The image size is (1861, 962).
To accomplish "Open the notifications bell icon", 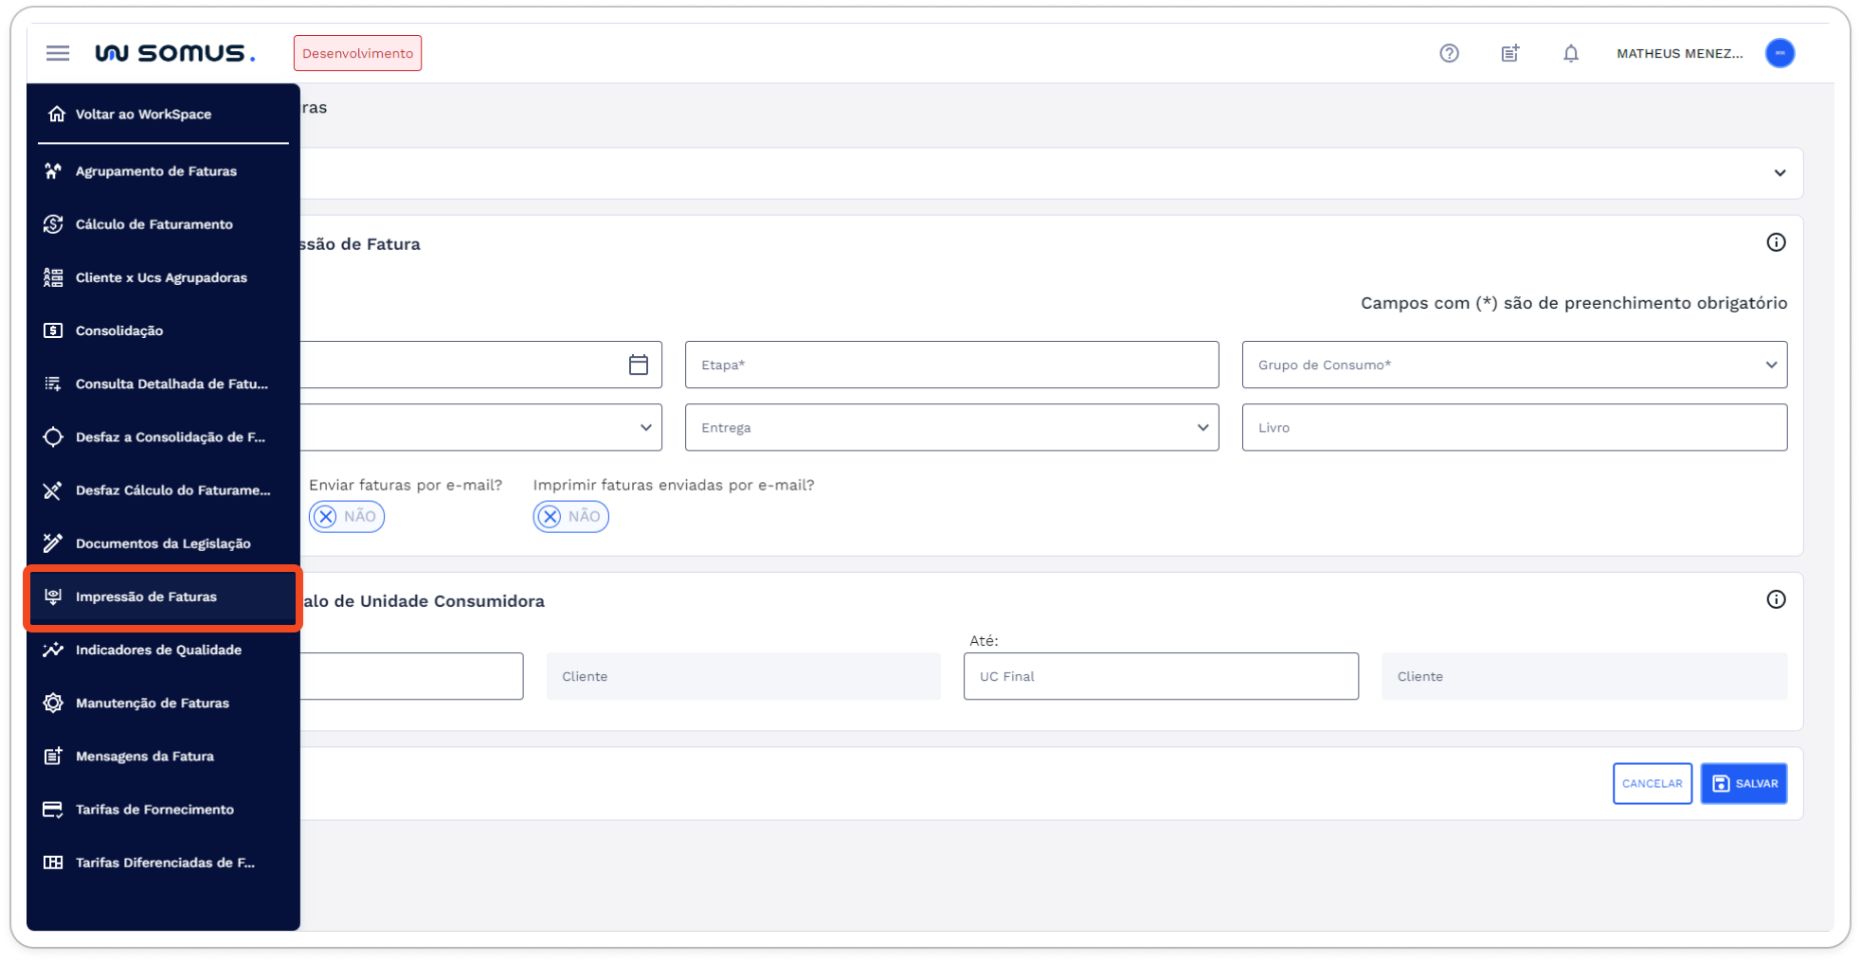I will pyautogui.click(x=1570, y=54).
